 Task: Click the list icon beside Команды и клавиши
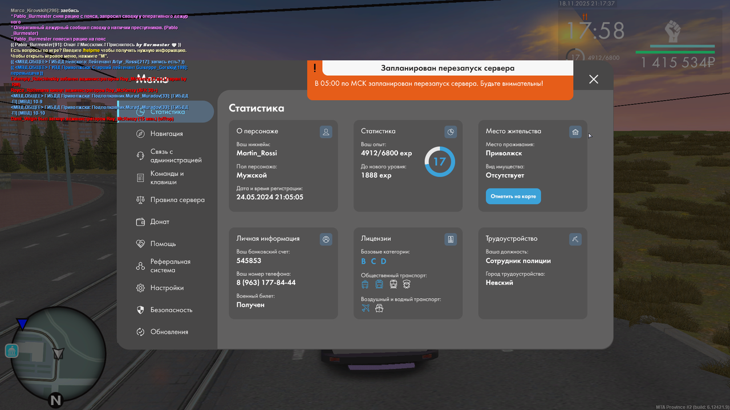(x=140, y=178)
